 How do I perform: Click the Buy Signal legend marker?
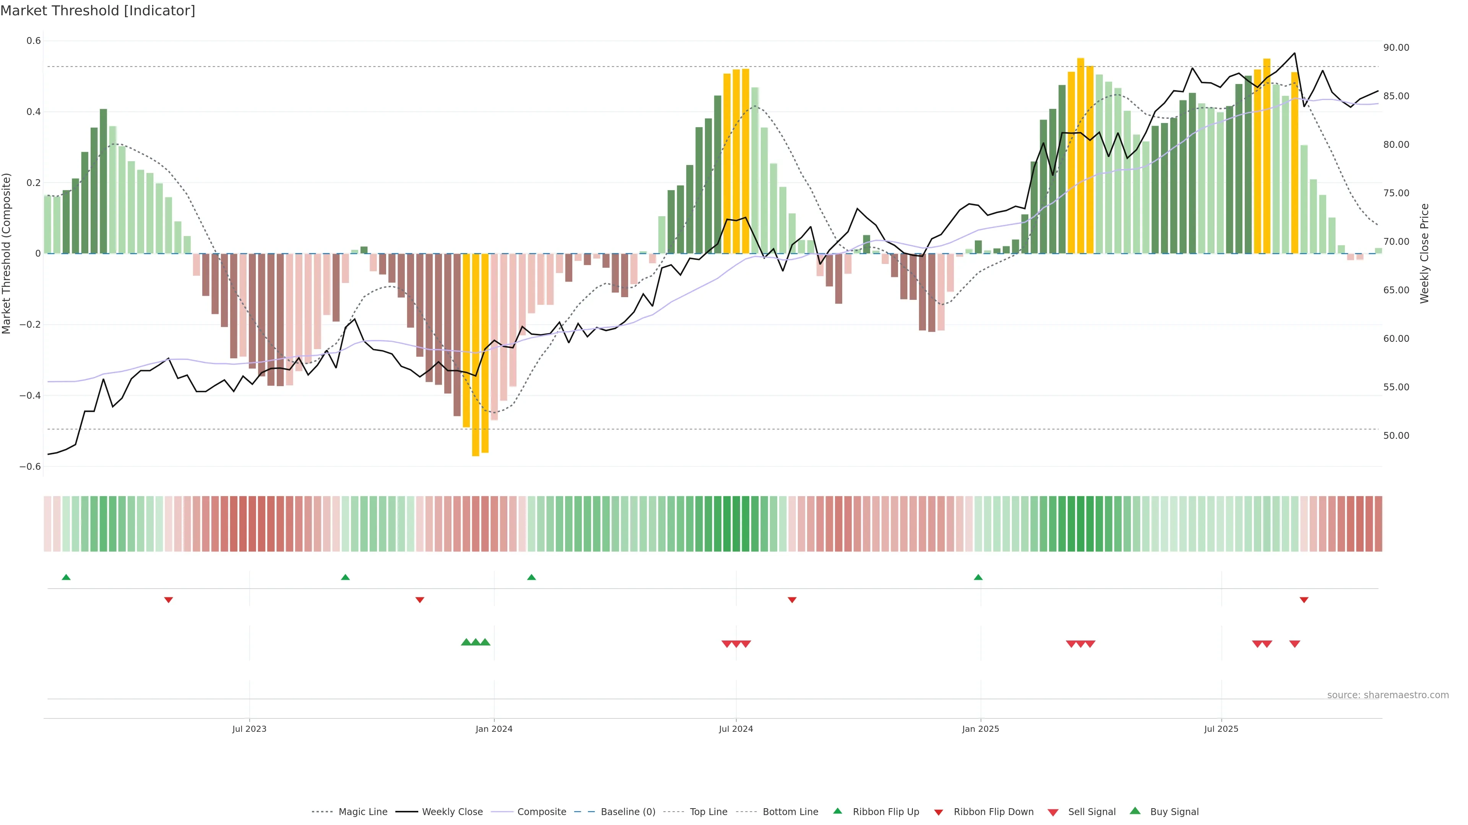[x=1135, y=811]
